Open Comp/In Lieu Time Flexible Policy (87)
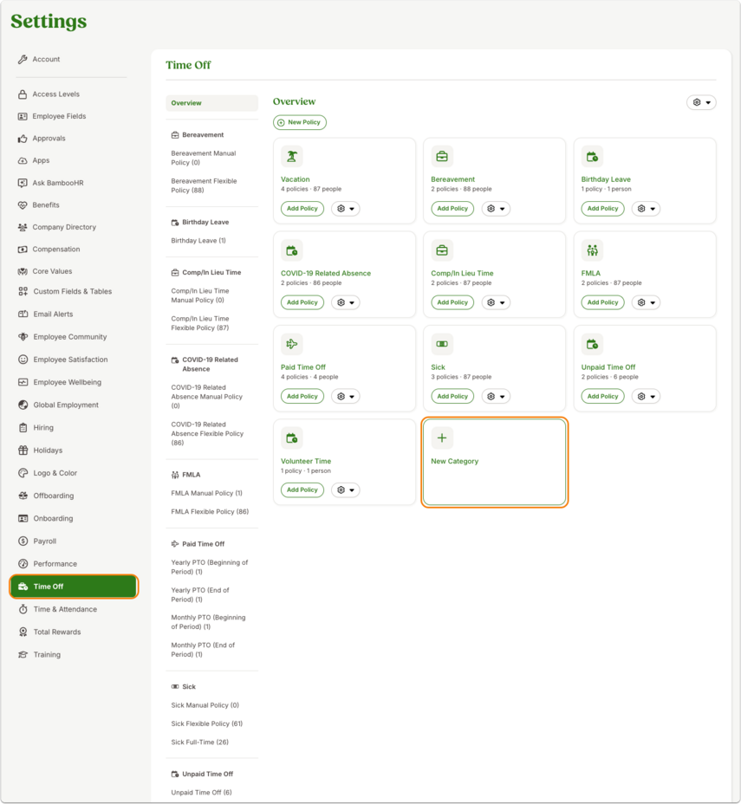 click(x=200, y=323)
